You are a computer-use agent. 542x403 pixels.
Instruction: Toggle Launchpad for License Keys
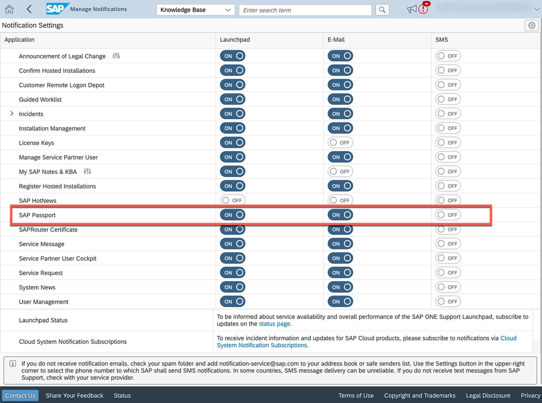point(233,143)
